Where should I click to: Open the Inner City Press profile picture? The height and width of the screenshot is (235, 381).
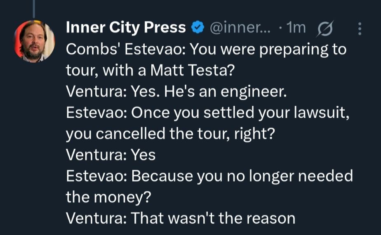pos(35,41)
